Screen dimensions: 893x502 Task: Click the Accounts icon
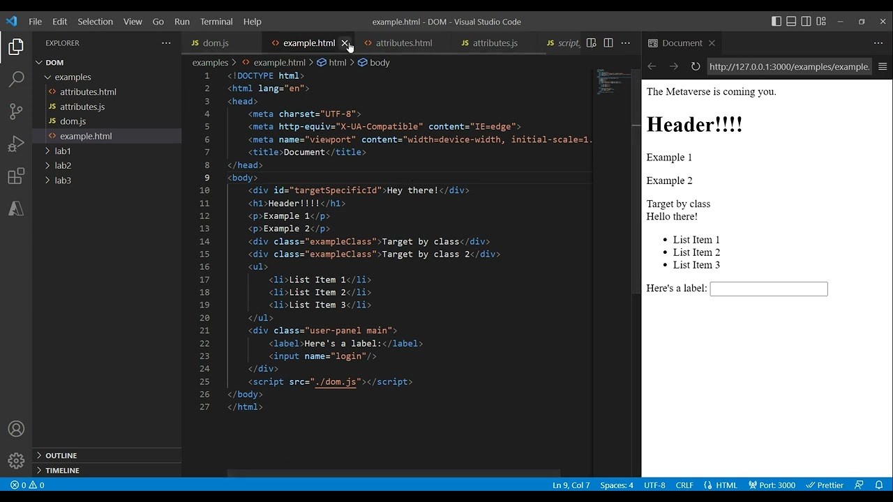(16, 429)
